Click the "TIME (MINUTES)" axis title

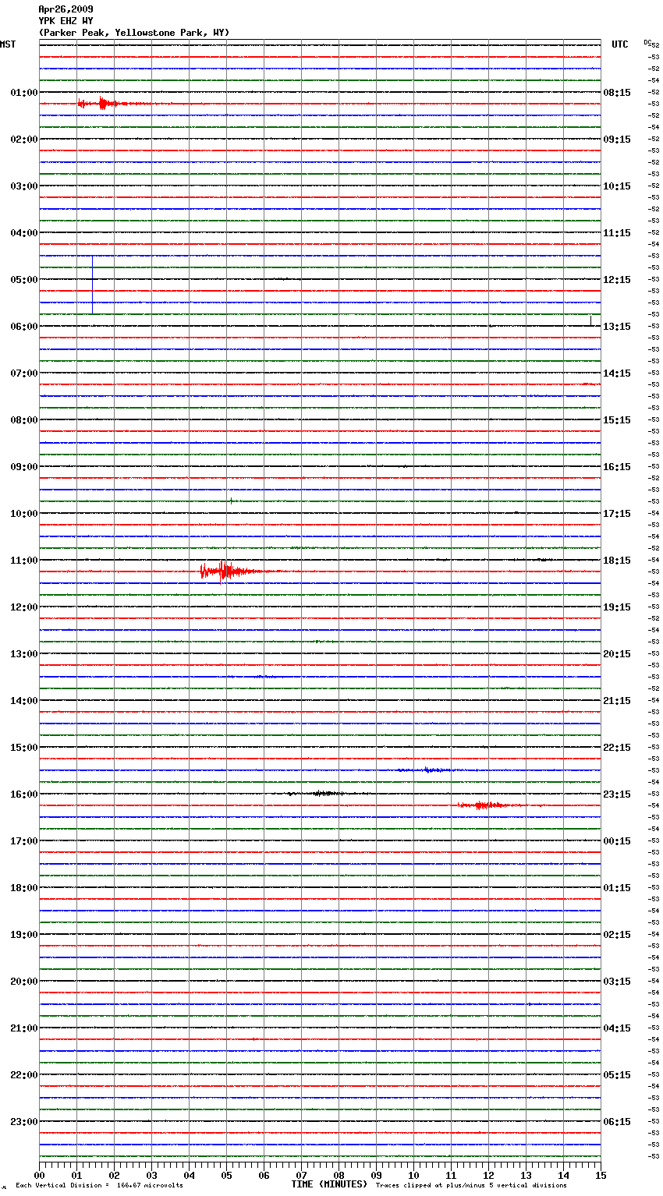pos(329,1184)
